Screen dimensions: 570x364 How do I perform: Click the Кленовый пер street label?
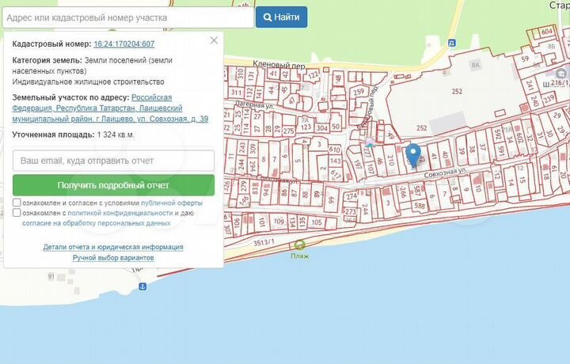coord(279,65)
